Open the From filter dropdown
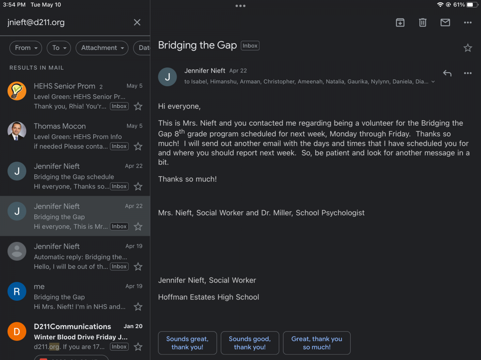 tap(26, 48)
